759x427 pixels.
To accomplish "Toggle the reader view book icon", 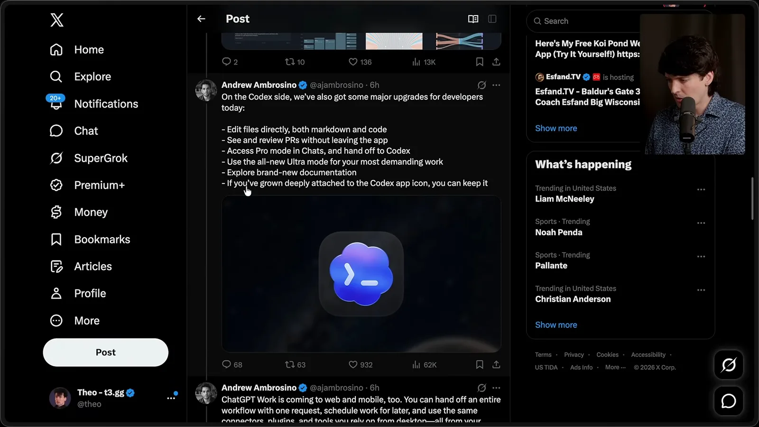I will (x=473, y=19).
